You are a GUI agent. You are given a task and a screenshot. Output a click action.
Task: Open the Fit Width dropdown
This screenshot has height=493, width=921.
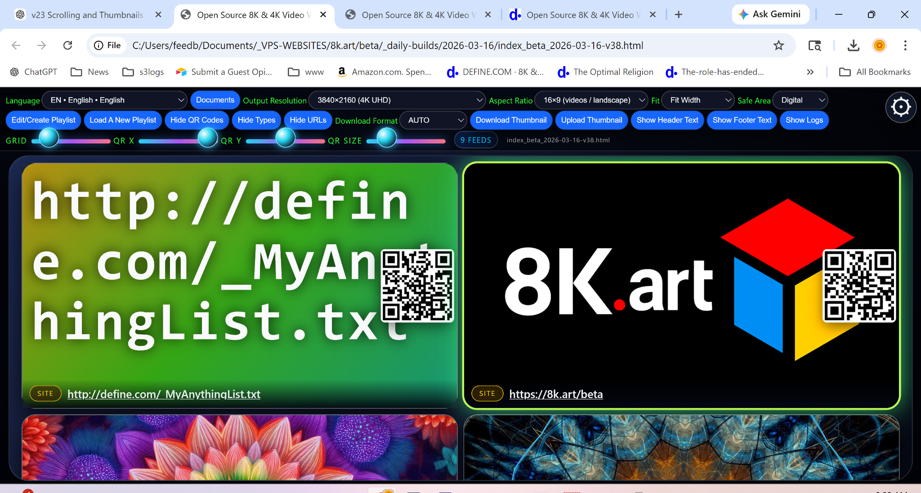pyautogui.click(x=698, y=100)
